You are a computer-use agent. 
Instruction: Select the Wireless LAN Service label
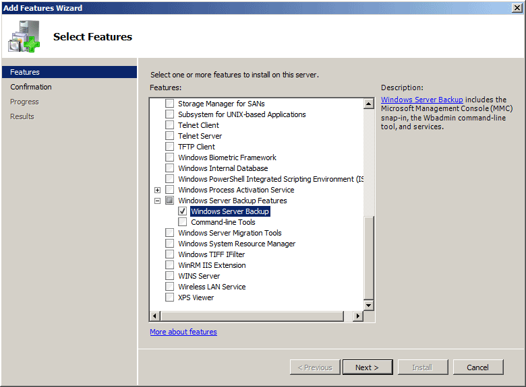pos(212,287)
